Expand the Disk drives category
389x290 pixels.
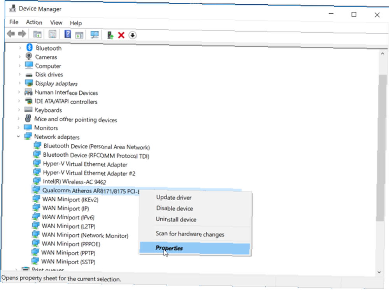19,74
